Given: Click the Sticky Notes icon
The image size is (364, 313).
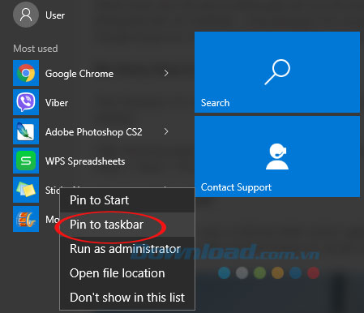Looking at the screenshot, I should [26, 190].
